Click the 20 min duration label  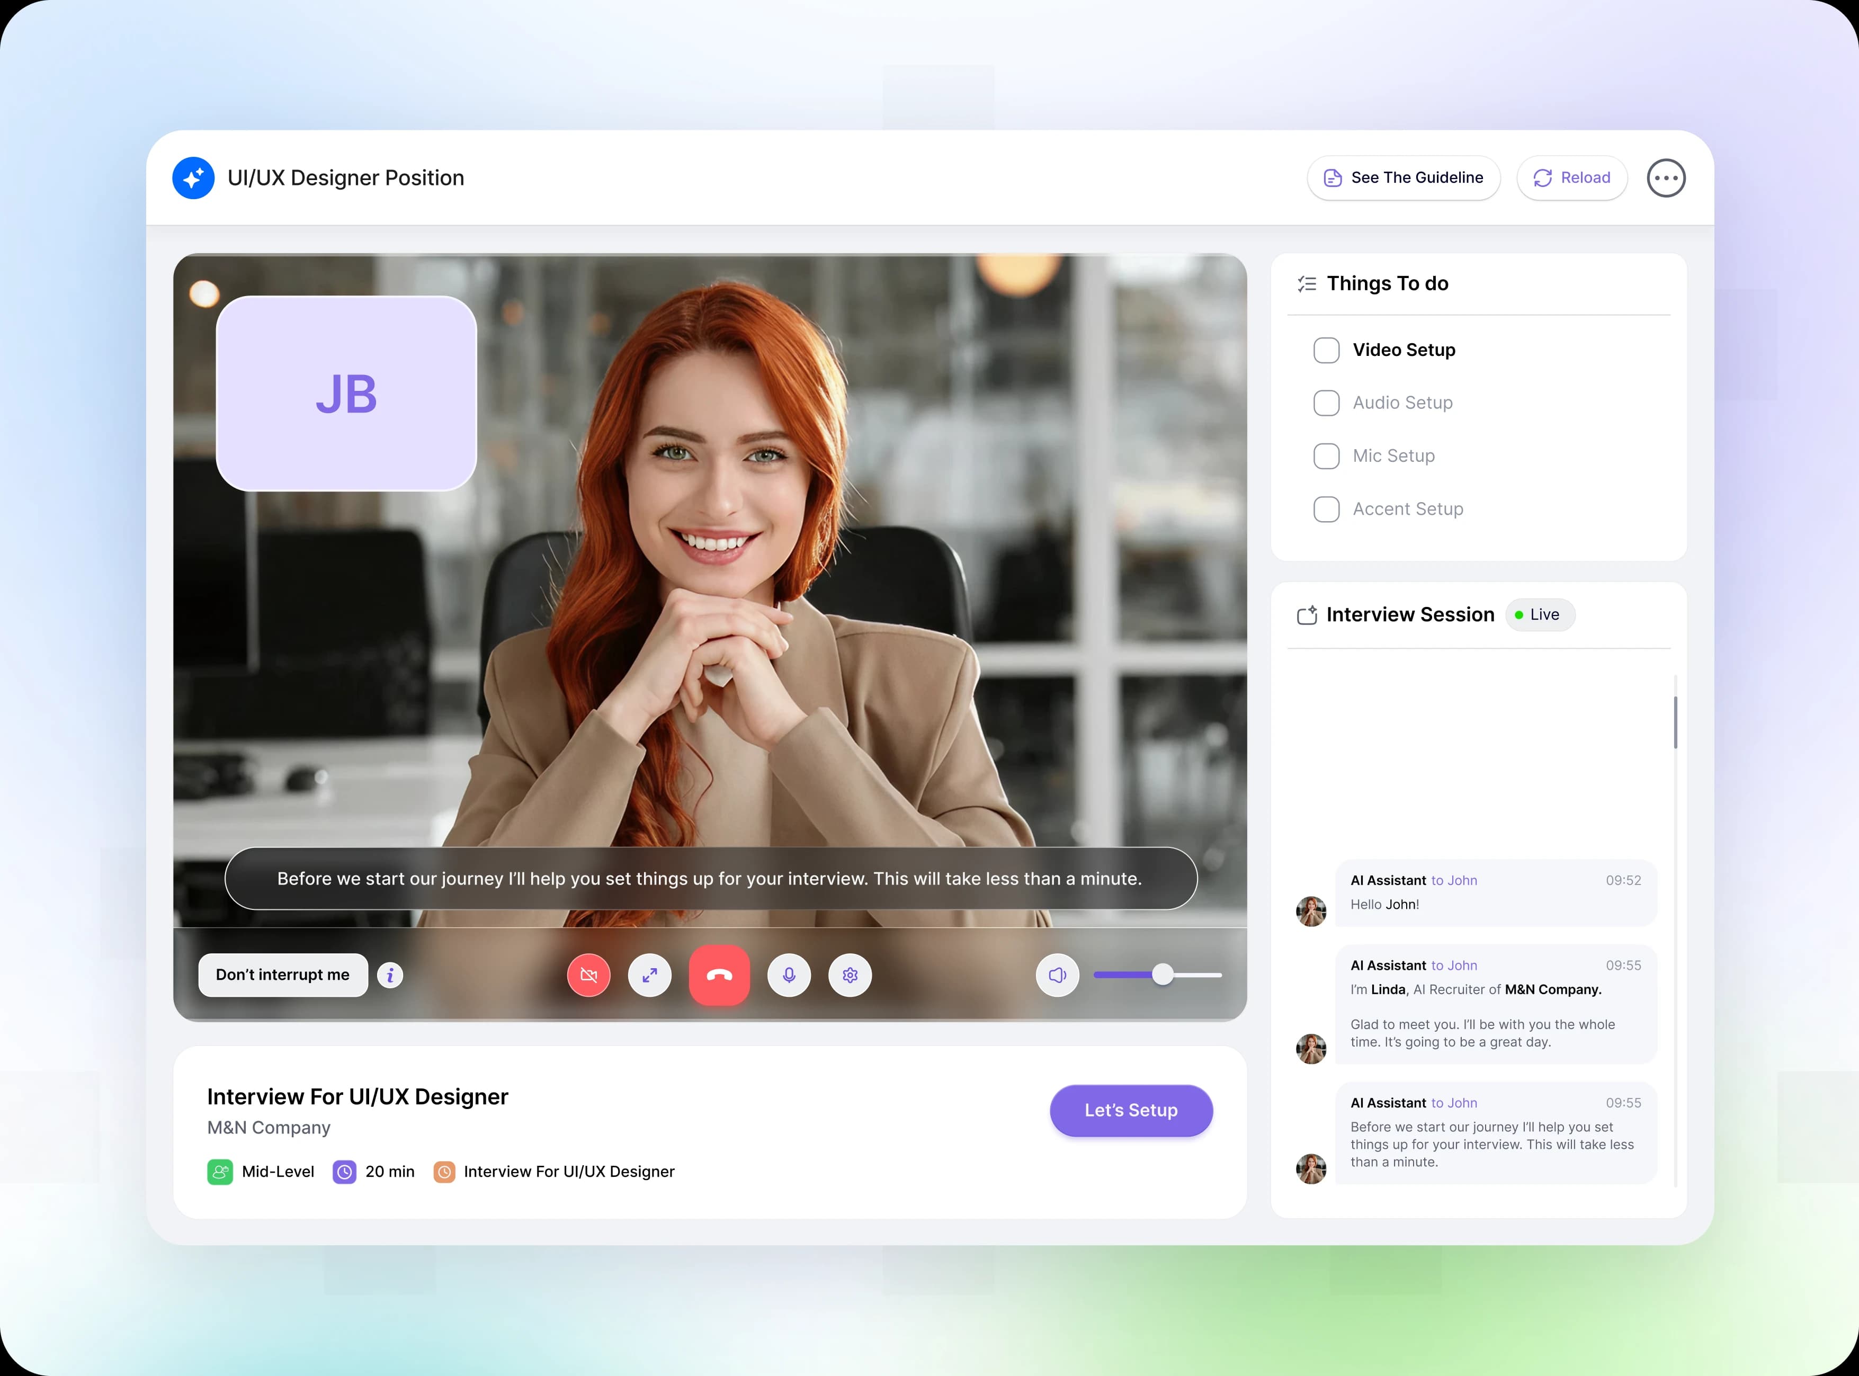tap(390, 1172)
